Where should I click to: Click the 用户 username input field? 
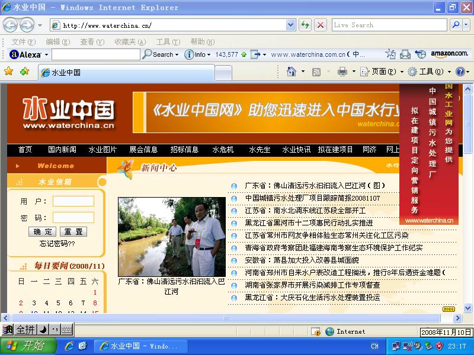73,201
